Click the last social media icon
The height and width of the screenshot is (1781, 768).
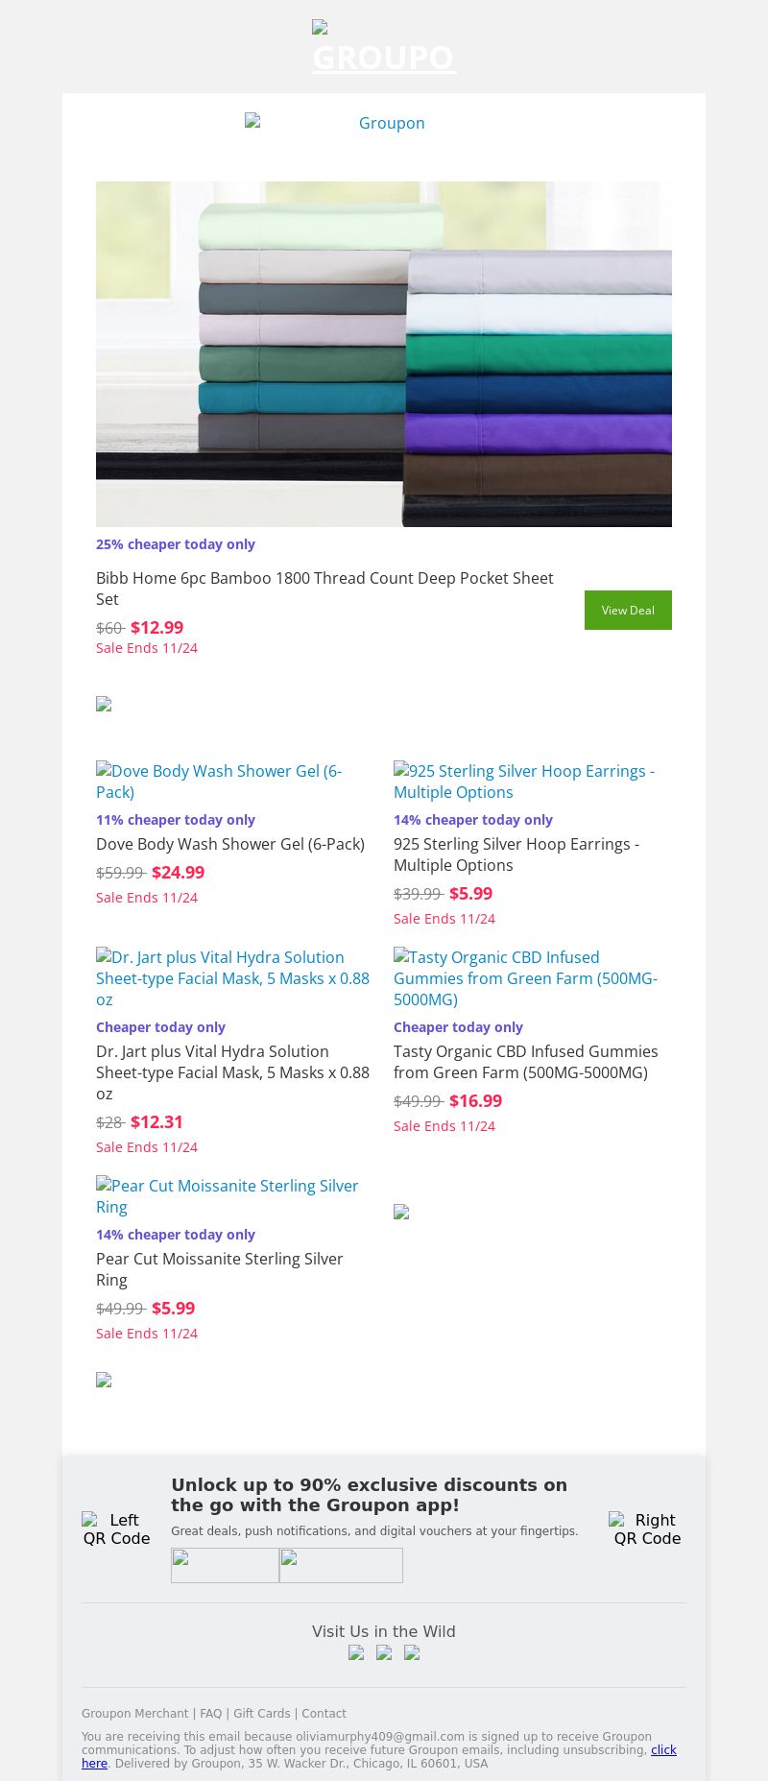[x=412, y=1652]
